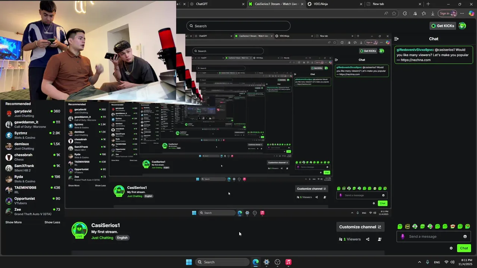
Task: Click the Customize channel button
Action: coord(360,227)
